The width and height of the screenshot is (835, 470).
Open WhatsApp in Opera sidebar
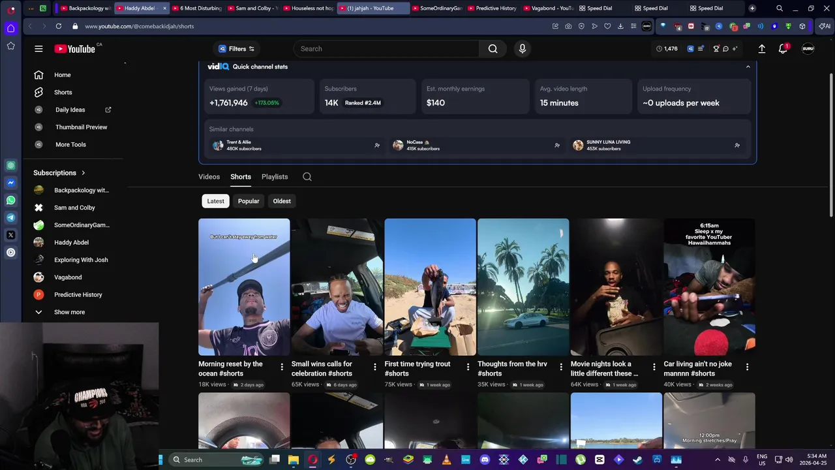pos(11,200)
